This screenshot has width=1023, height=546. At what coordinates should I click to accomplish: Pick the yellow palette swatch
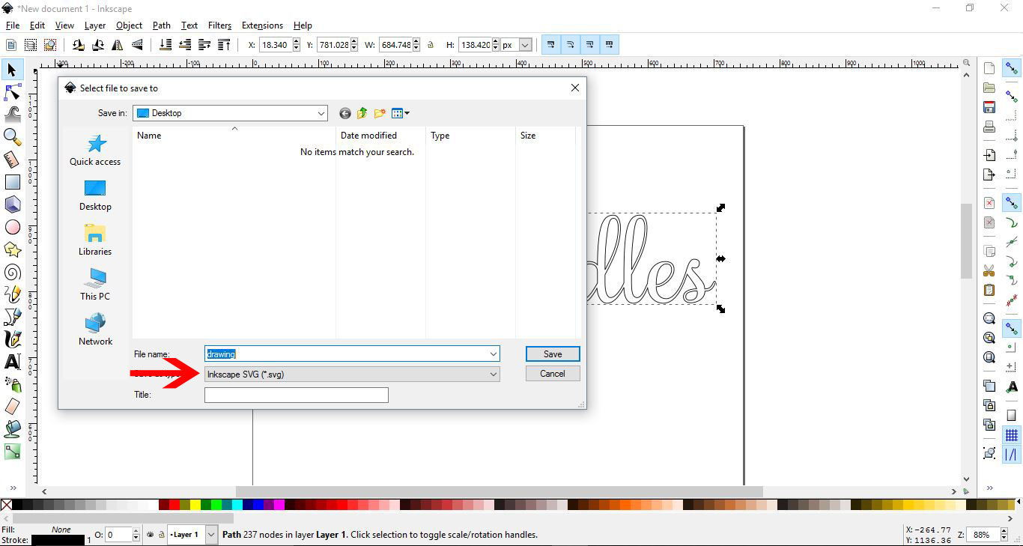pos(195,505)
